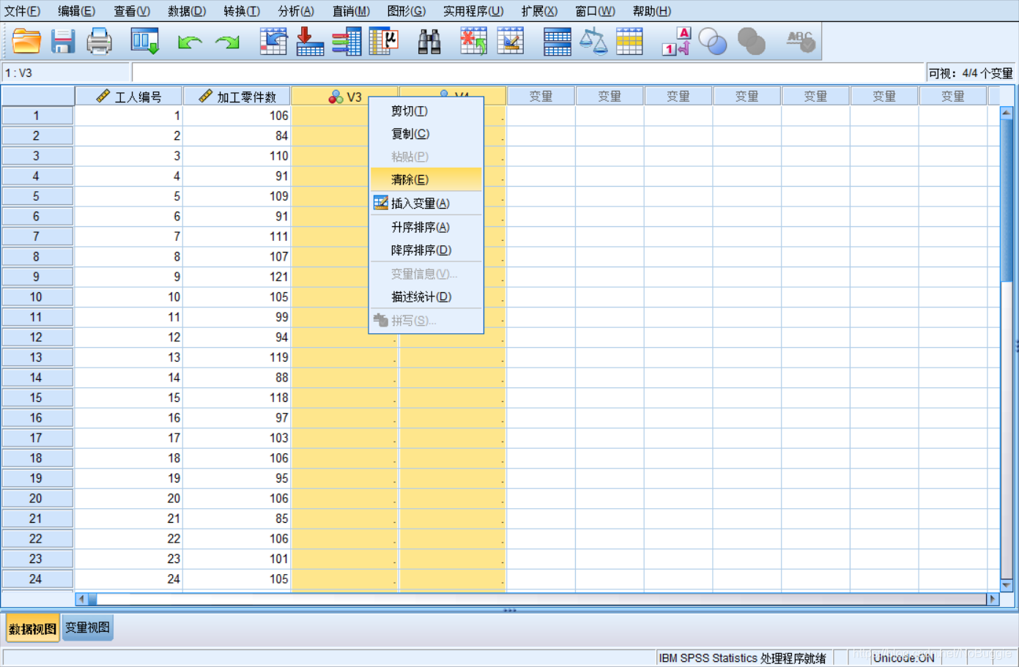This screenshot has height=667, width=1019.
Task: Click the 加工零件数 cell showing 84
Action: click(237, 136)
